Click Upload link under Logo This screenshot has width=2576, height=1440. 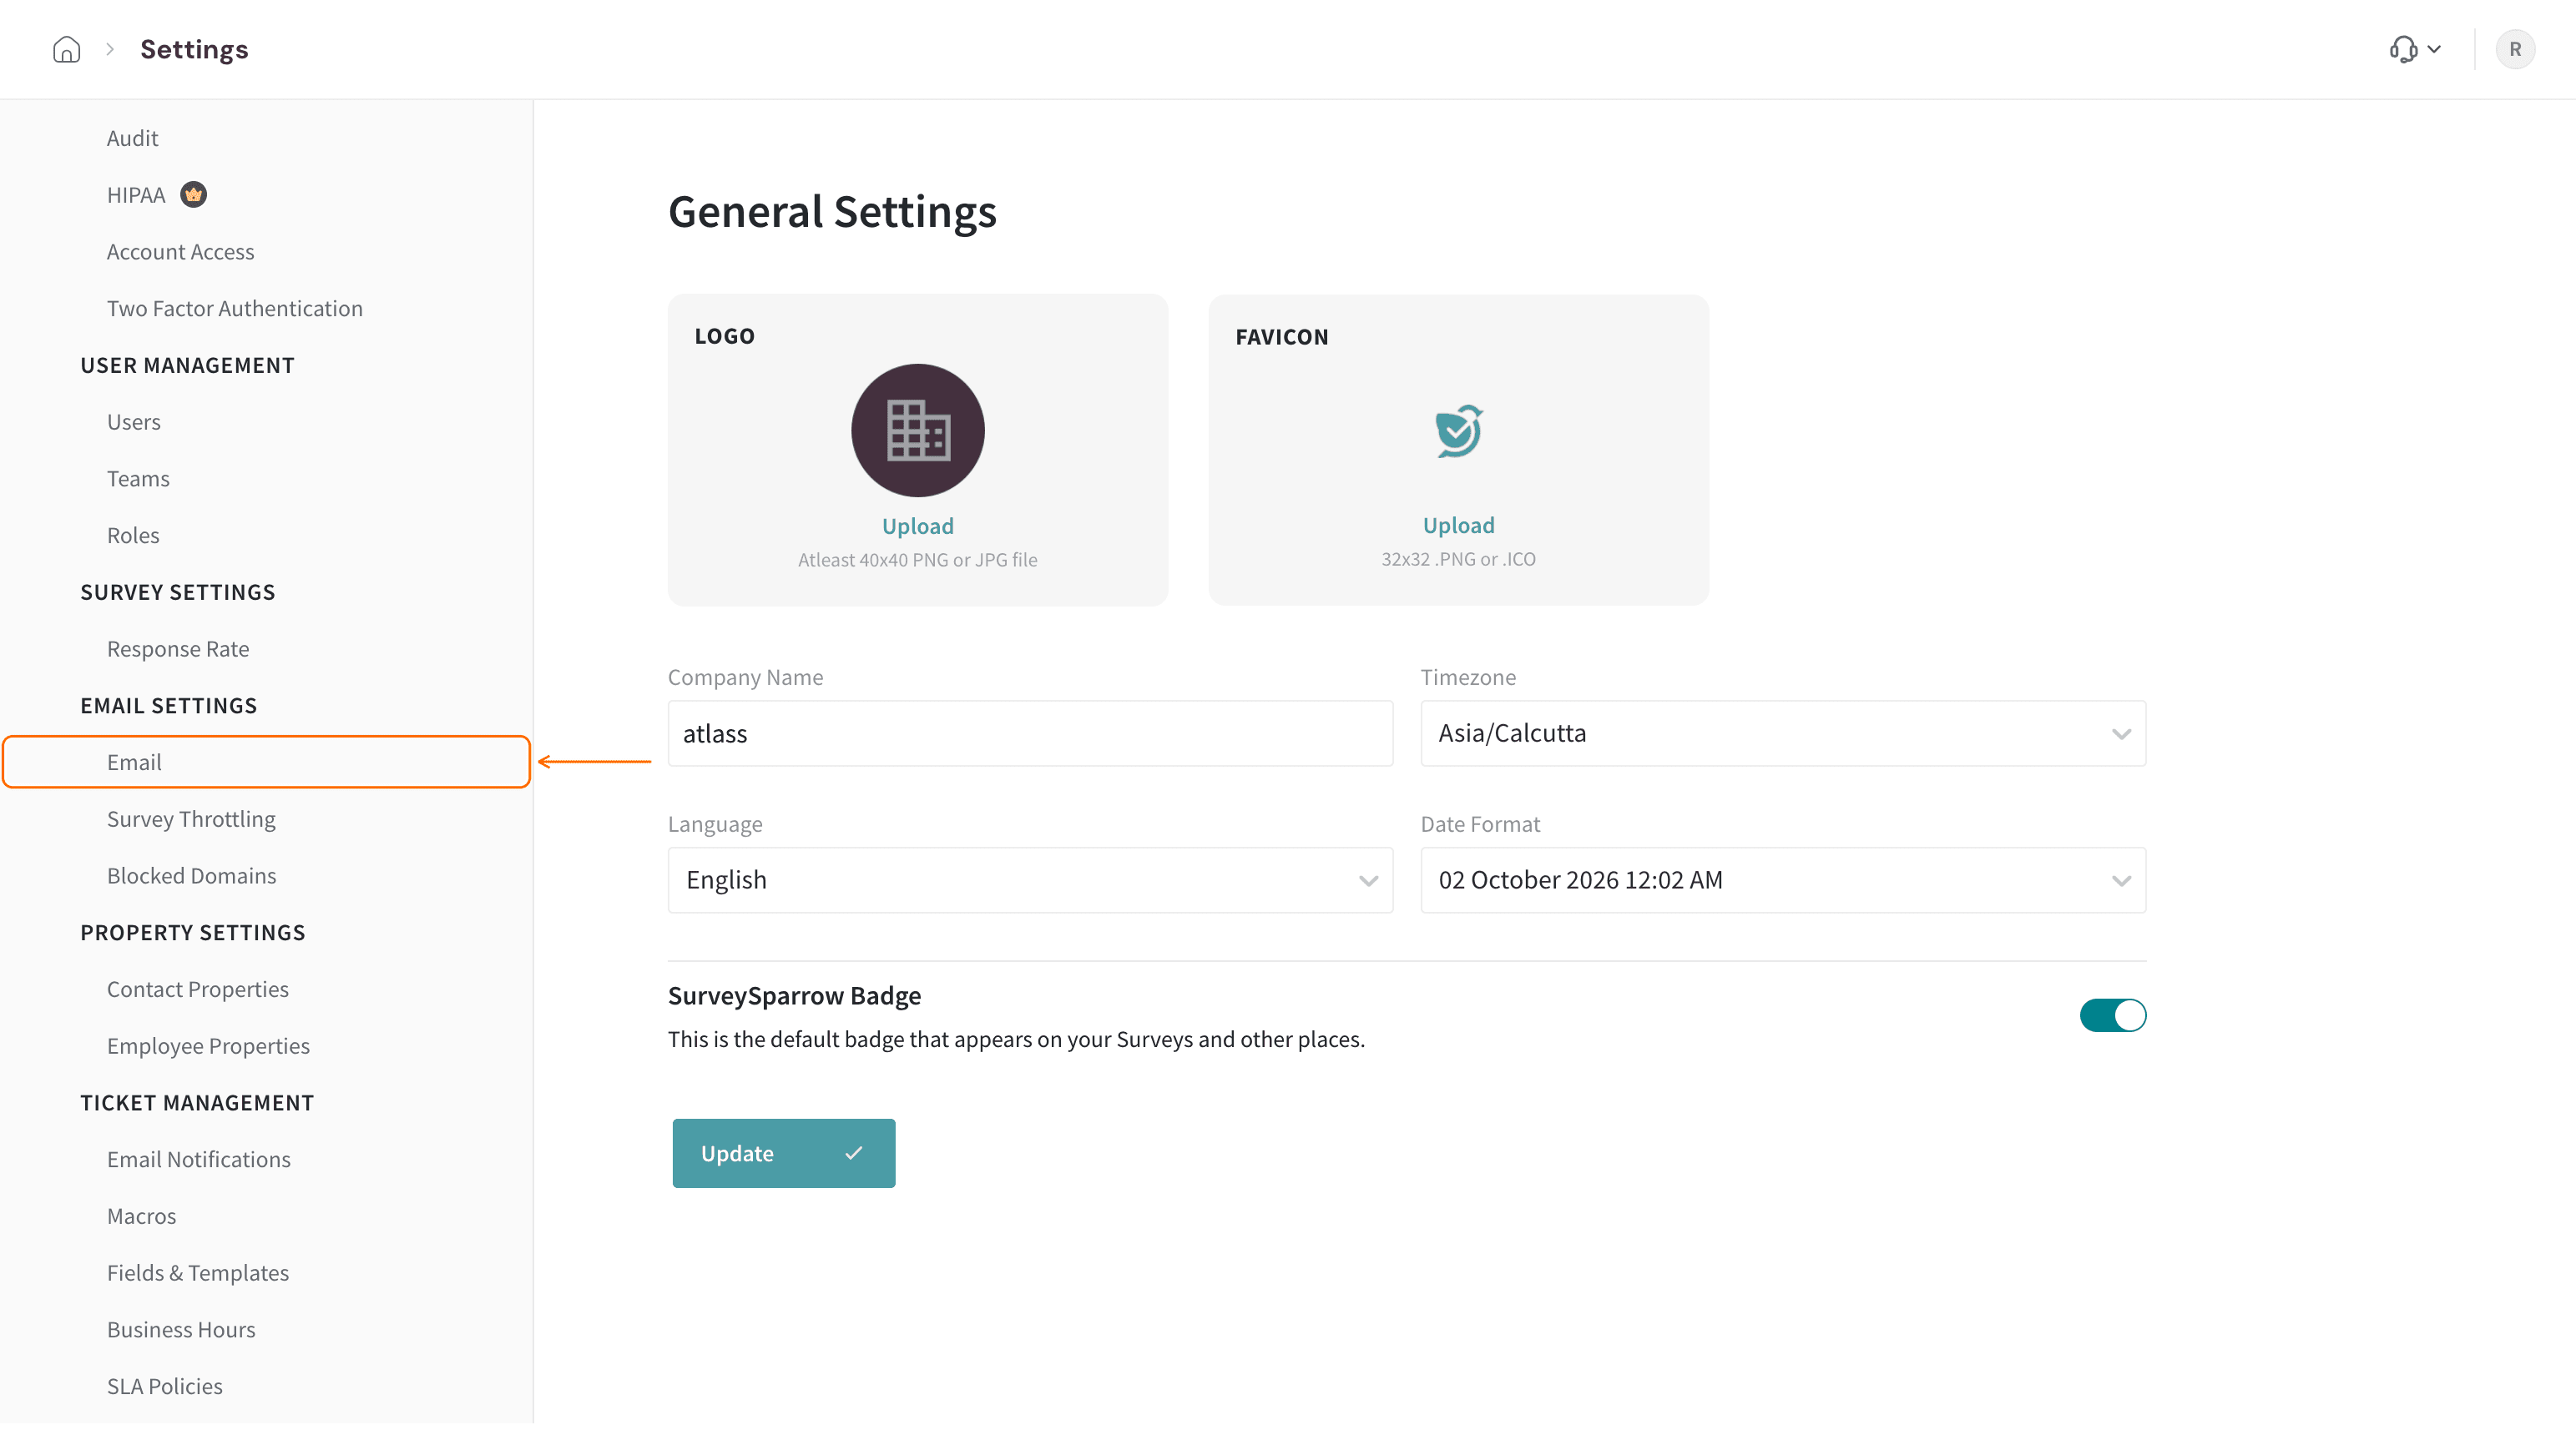point(917,526)
